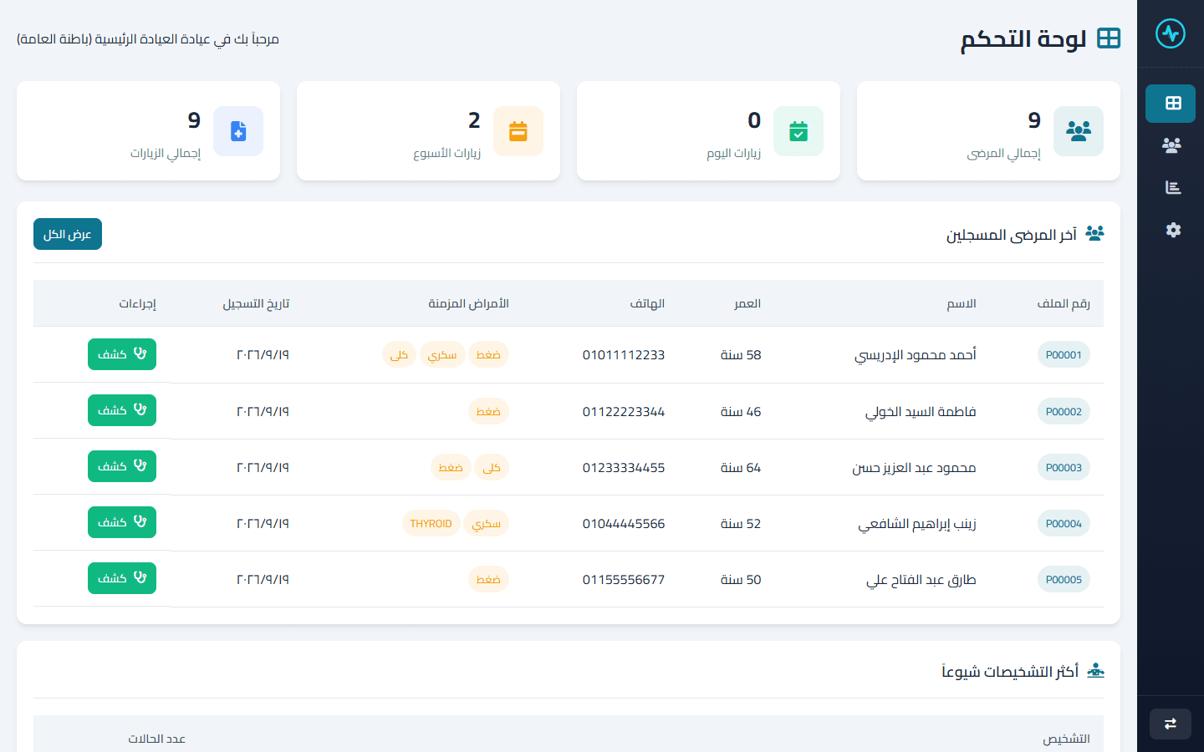Click phone number 01011112233
This screenshot has height=752, width=1204.
point(624,355)
